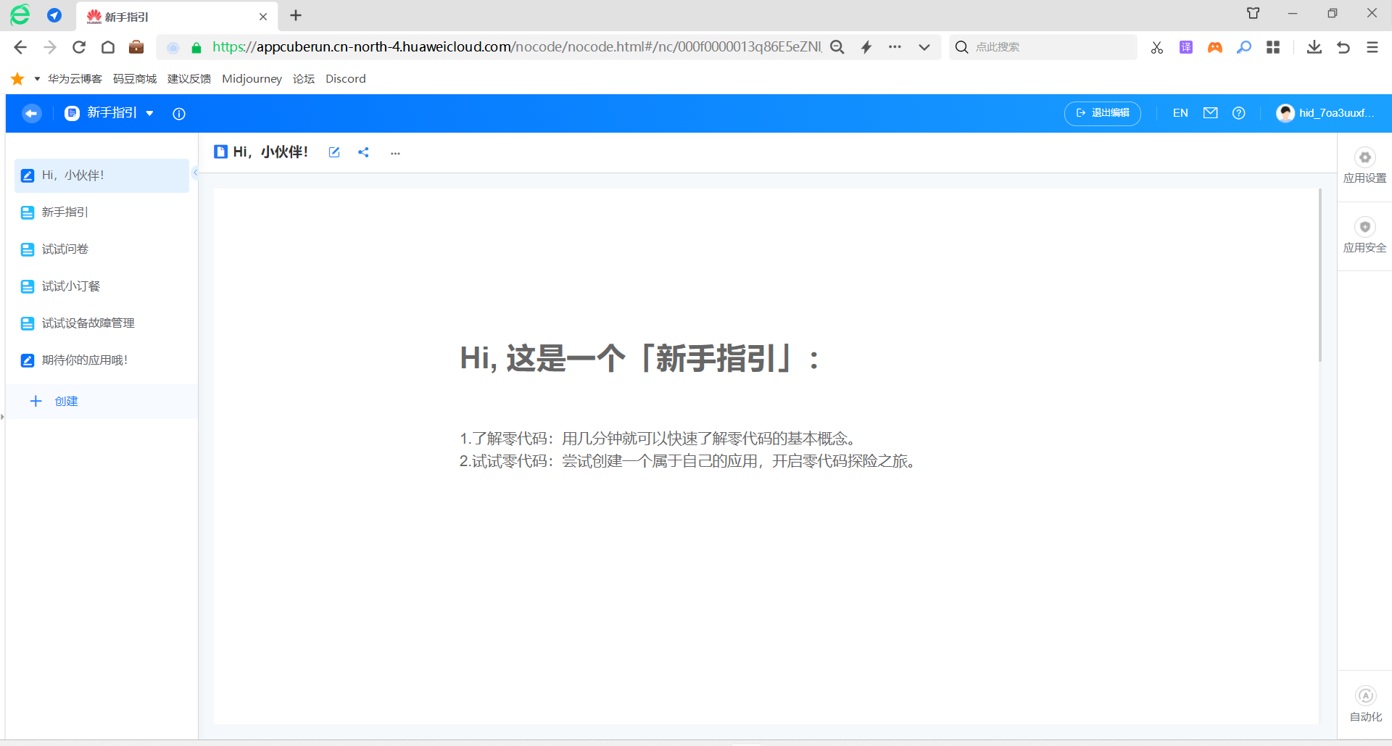The image size is (1392, 746).
Task: Click the 退出编辑 button
Action: (x=1102, y=113)
